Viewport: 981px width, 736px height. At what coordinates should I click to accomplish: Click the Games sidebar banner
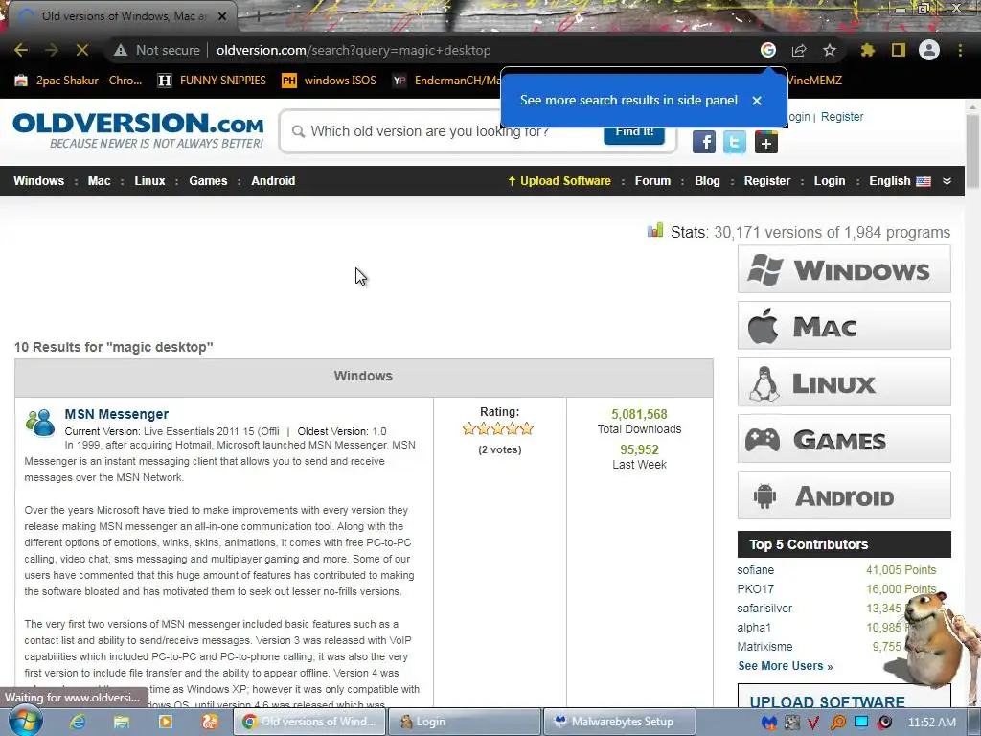pyautogui.click(x=844, y=439)
